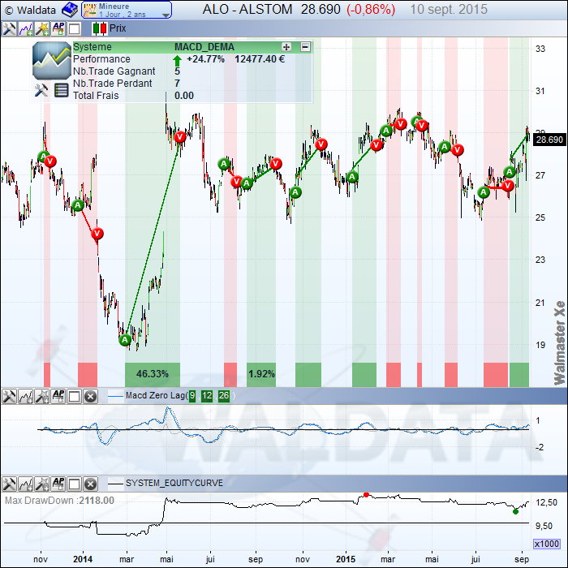Toggle square box in Macd Zero Lag panel
Screen dimensions: 568x568
(75, 397)
